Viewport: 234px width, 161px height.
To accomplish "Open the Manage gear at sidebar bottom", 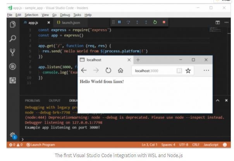I will coord(12,134).
